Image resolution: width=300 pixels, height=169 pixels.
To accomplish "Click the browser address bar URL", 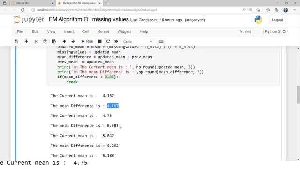I will click(x=97, y=10).
